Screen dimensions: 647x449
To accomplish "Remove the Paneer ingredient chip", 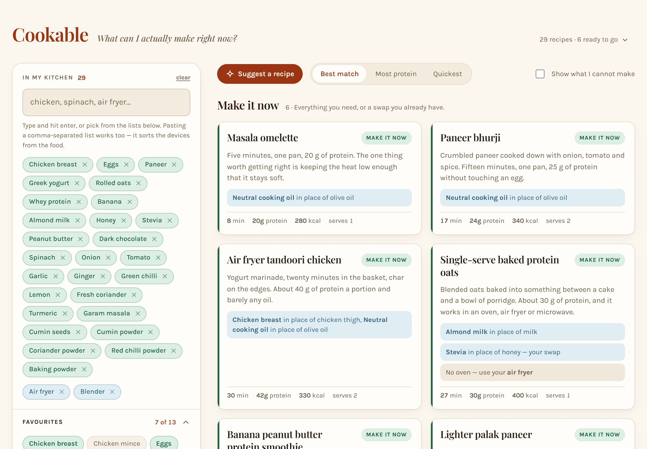I will click(174, 165).
